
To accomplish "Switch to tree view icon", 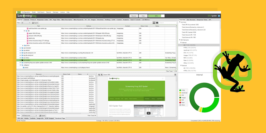I will (154, 23).
